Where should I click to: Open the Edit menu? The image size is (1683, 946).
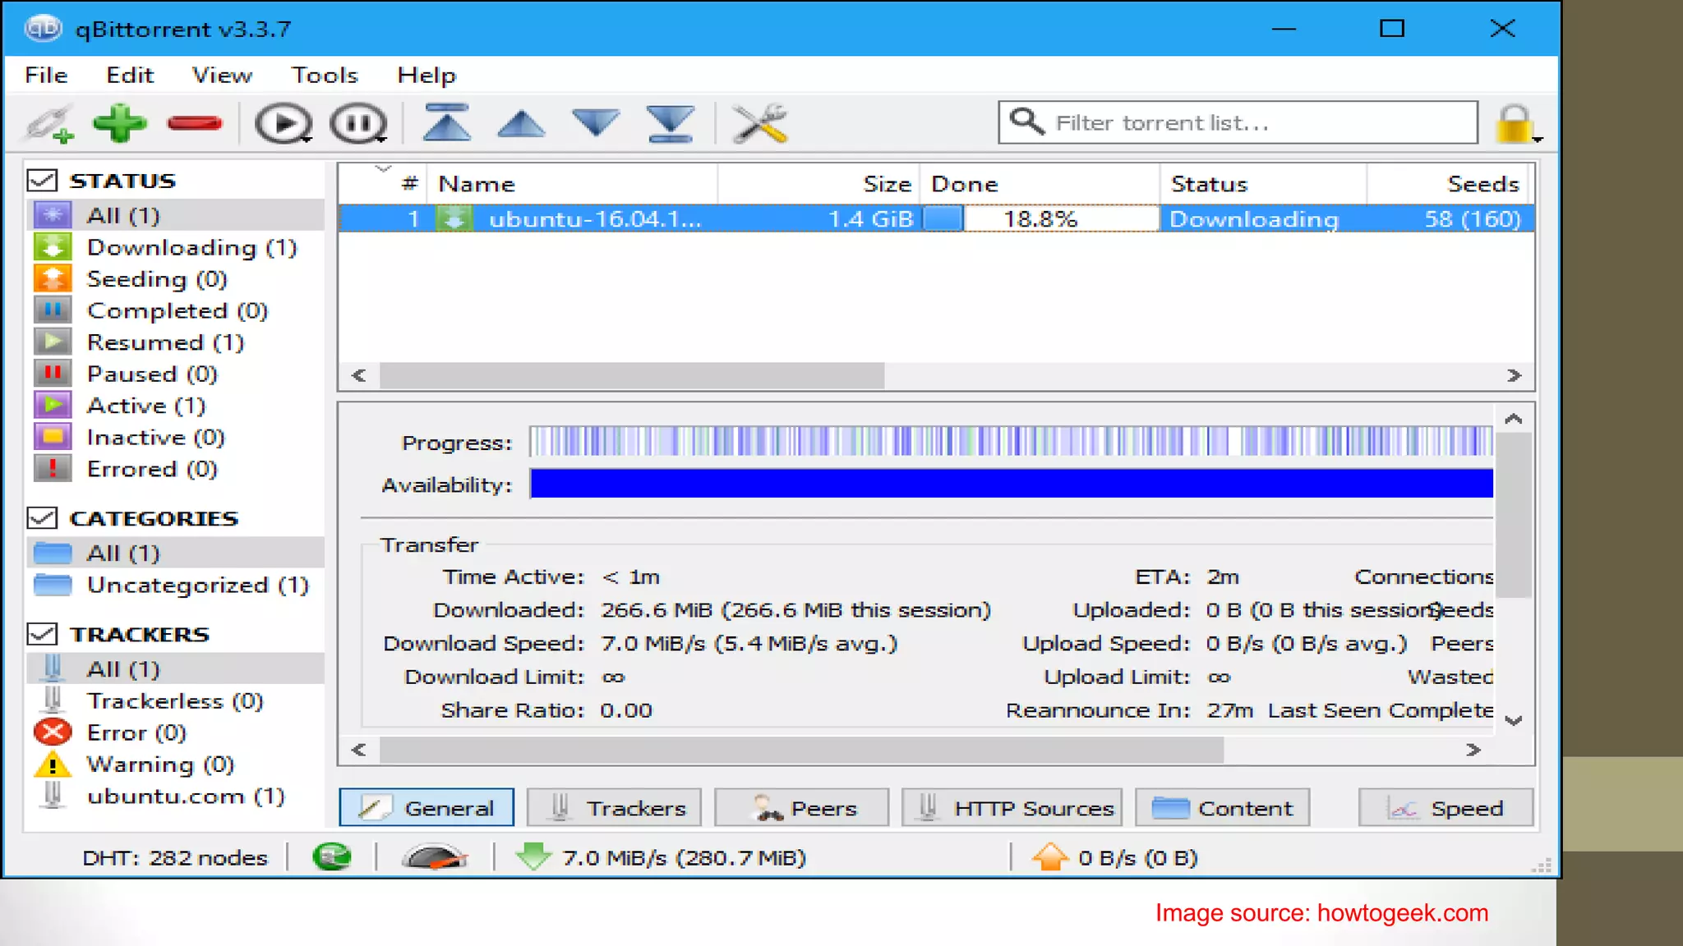pos(130,75)
